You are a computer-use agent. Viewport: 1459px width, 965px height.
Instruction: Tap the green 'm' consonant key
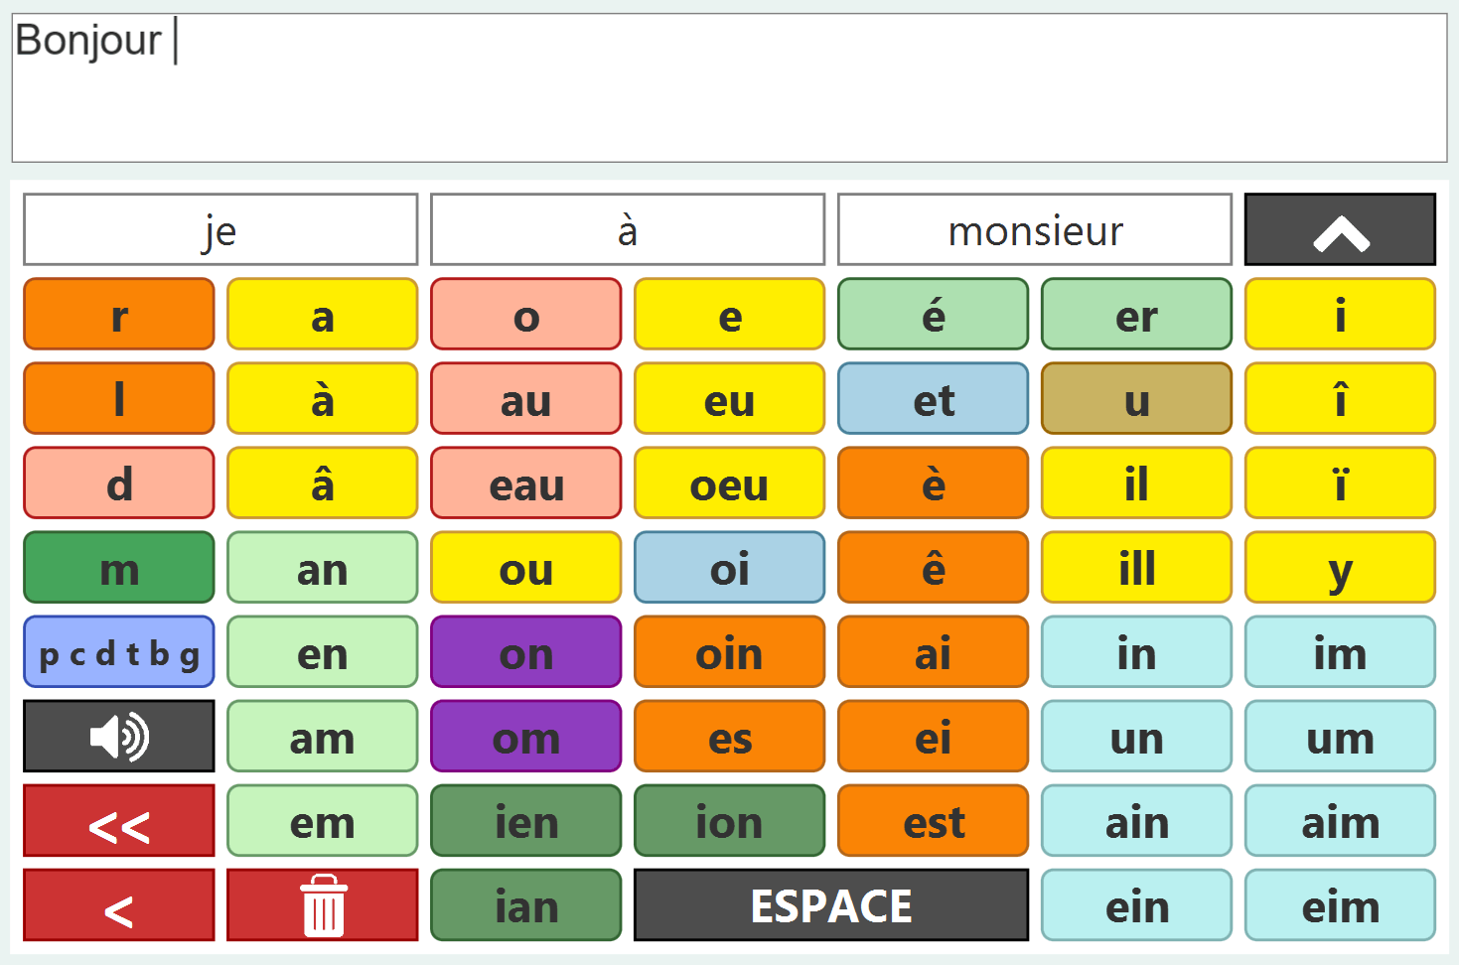click(119, 568)
